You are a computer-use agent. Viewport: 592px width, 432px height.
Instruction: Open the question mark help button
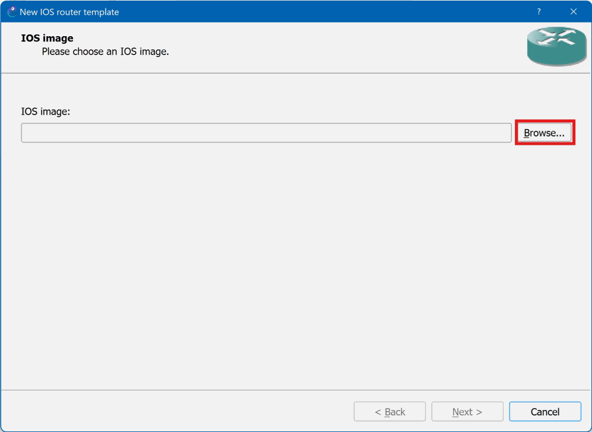tap(539, 12)
